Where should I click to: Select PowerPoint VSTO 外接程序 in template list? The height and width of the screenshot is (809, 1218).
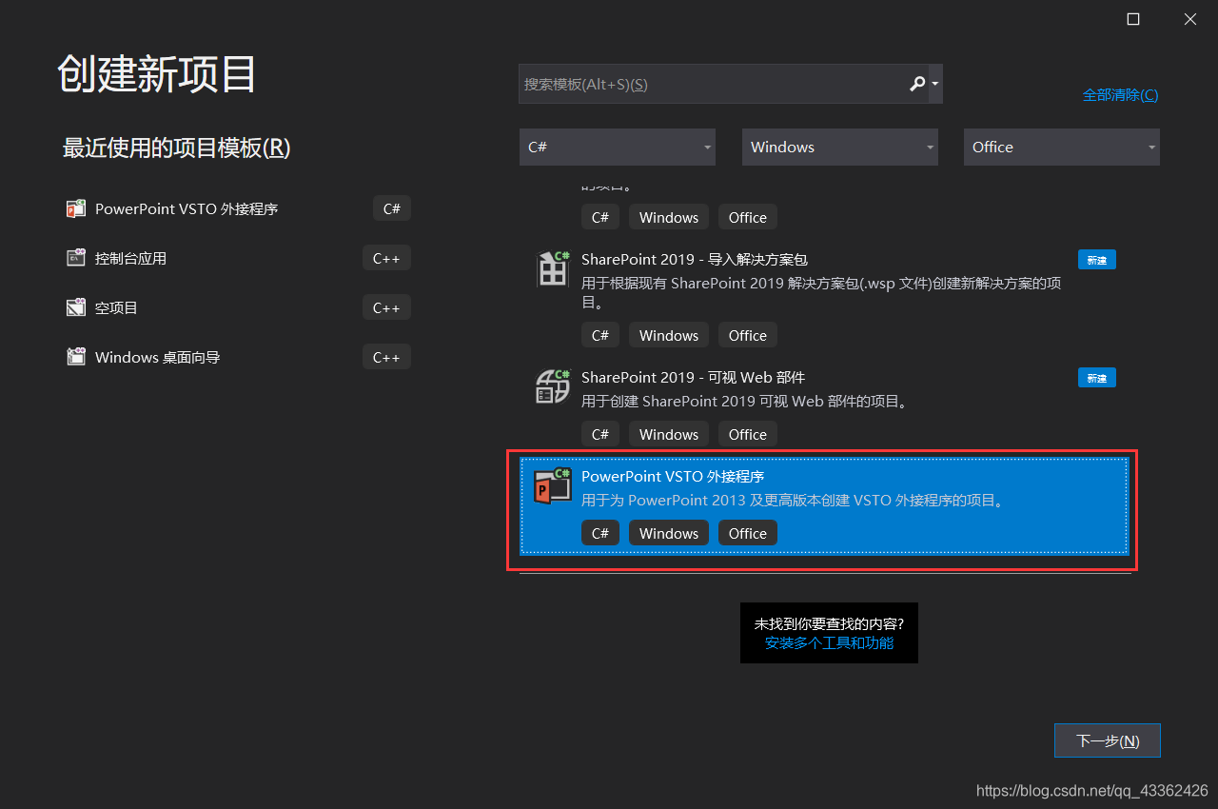click(x=825, y=504)
